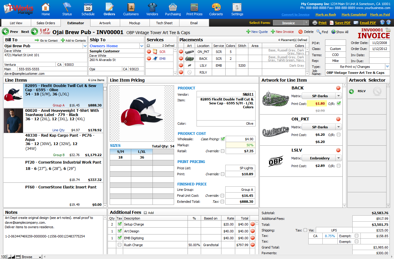Open the Customers address book icon
The width and height of the screenshot is (394, 259).
click(x=131, y=7)
